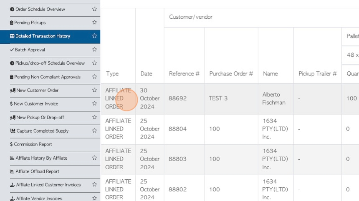Screen dimensions: 359x201
Task: Click the 30 October 2024 date cell
Action: [150, 98]
